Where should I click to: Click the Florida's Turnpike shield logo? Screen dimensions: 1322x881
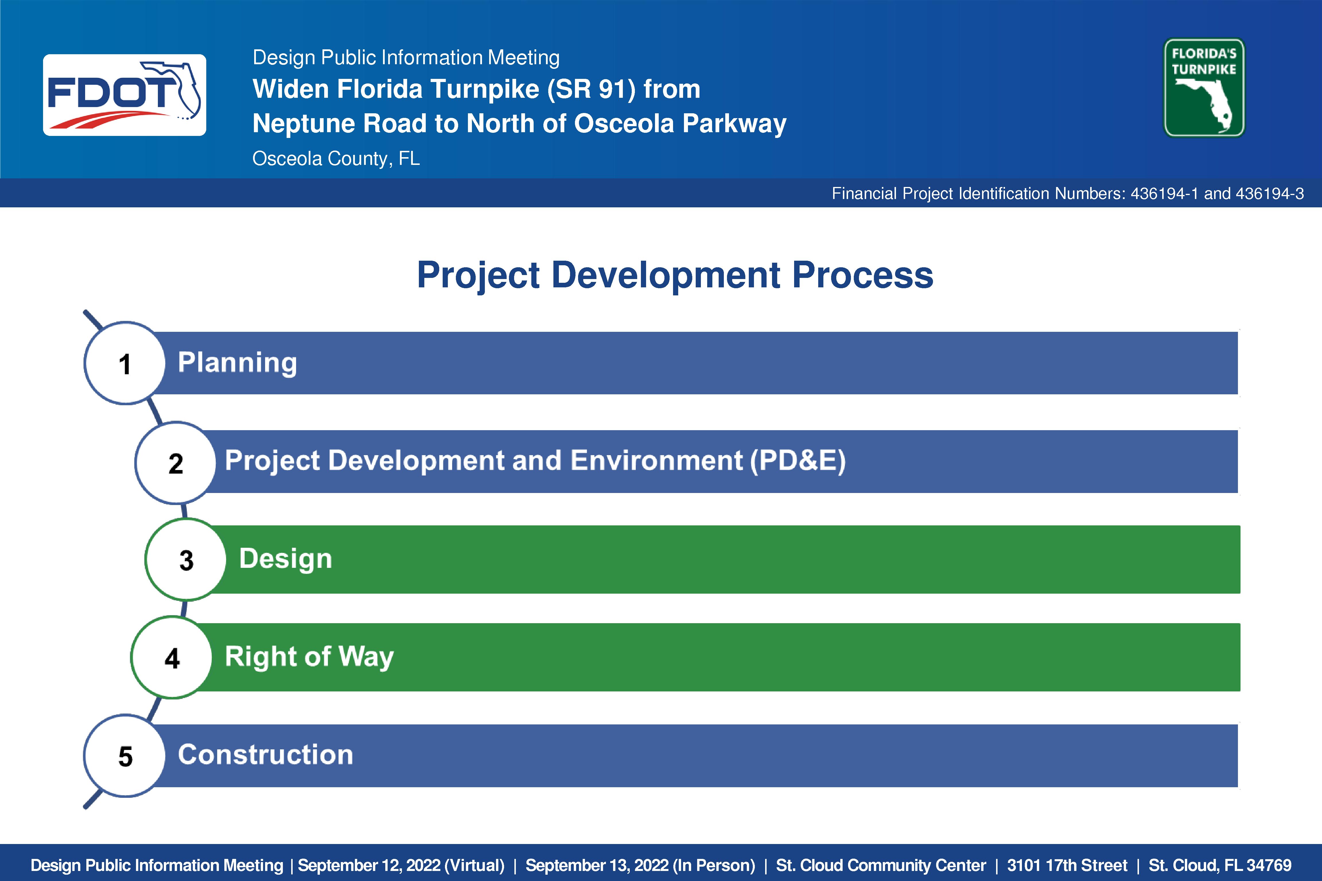[1204, 88]
